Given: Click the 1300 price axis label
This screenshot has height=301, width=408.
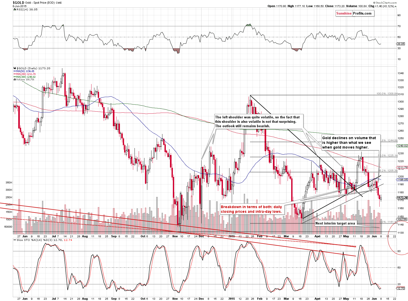Looking at the screenshot, I should (401, 102).
